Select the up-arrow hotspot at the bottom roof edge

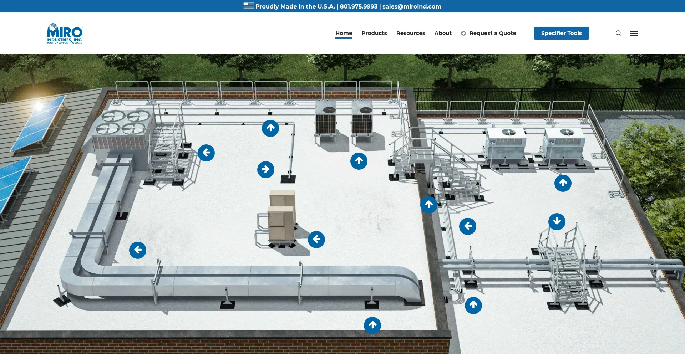pyautogui.click(x=372, y=325)
